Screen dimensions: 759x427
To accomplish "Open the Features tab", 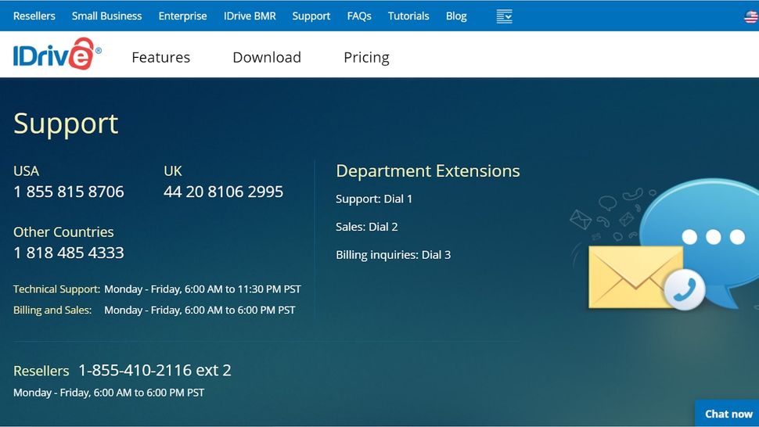I will [x=160, y=58].
